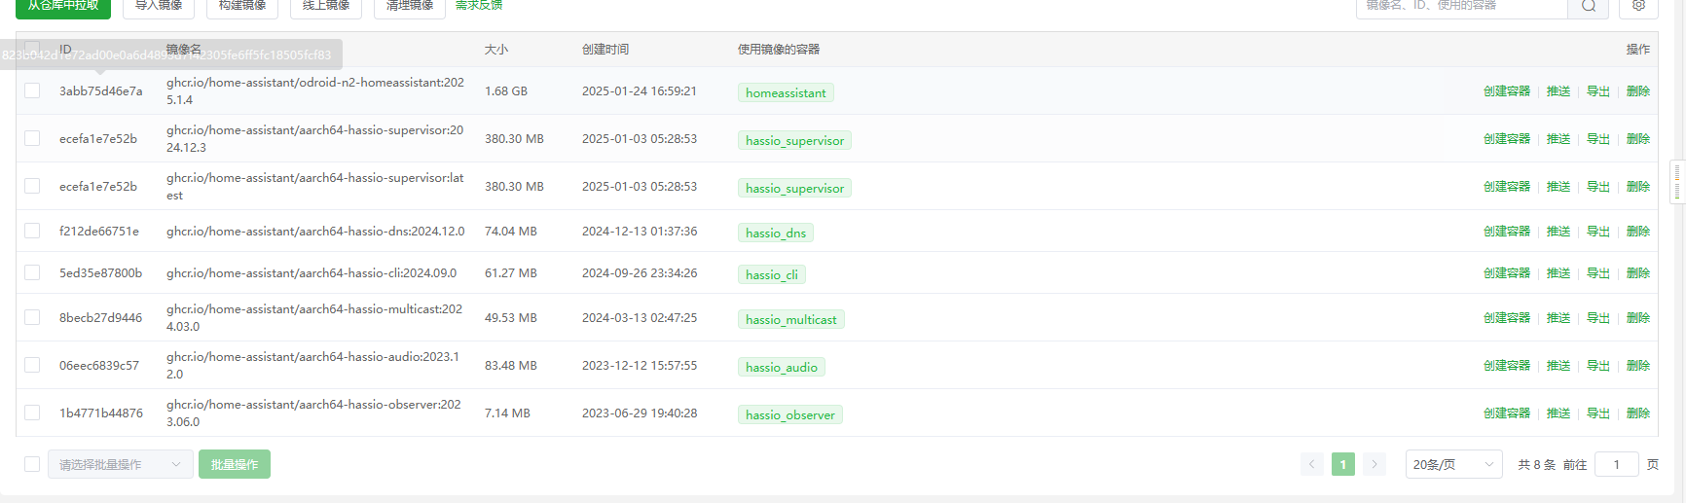1686x503 pixels.
Task: Click 导出 for hassio-multicast image
Action: point(1598,317)
